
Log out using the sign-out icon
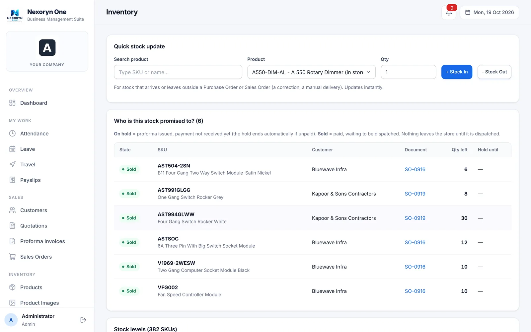point(83,320)
